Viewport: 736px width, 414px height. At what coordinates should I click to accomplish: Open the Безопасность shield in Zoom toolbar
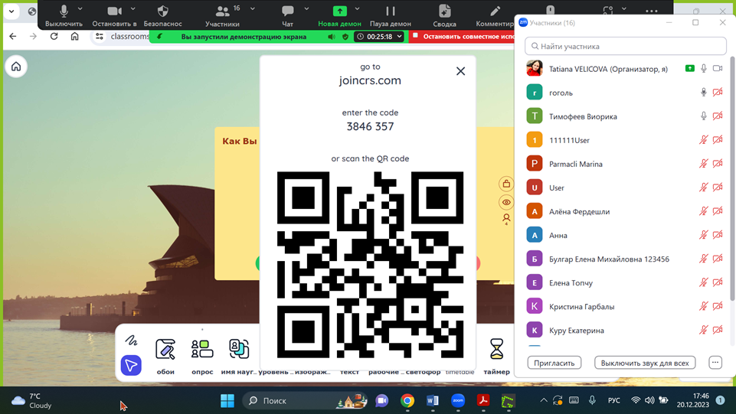[162, 15]
